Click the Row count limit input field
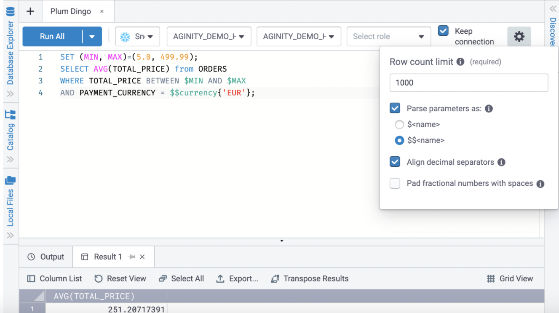The height and width of the screenshot is (313, 559). (468, 83)
